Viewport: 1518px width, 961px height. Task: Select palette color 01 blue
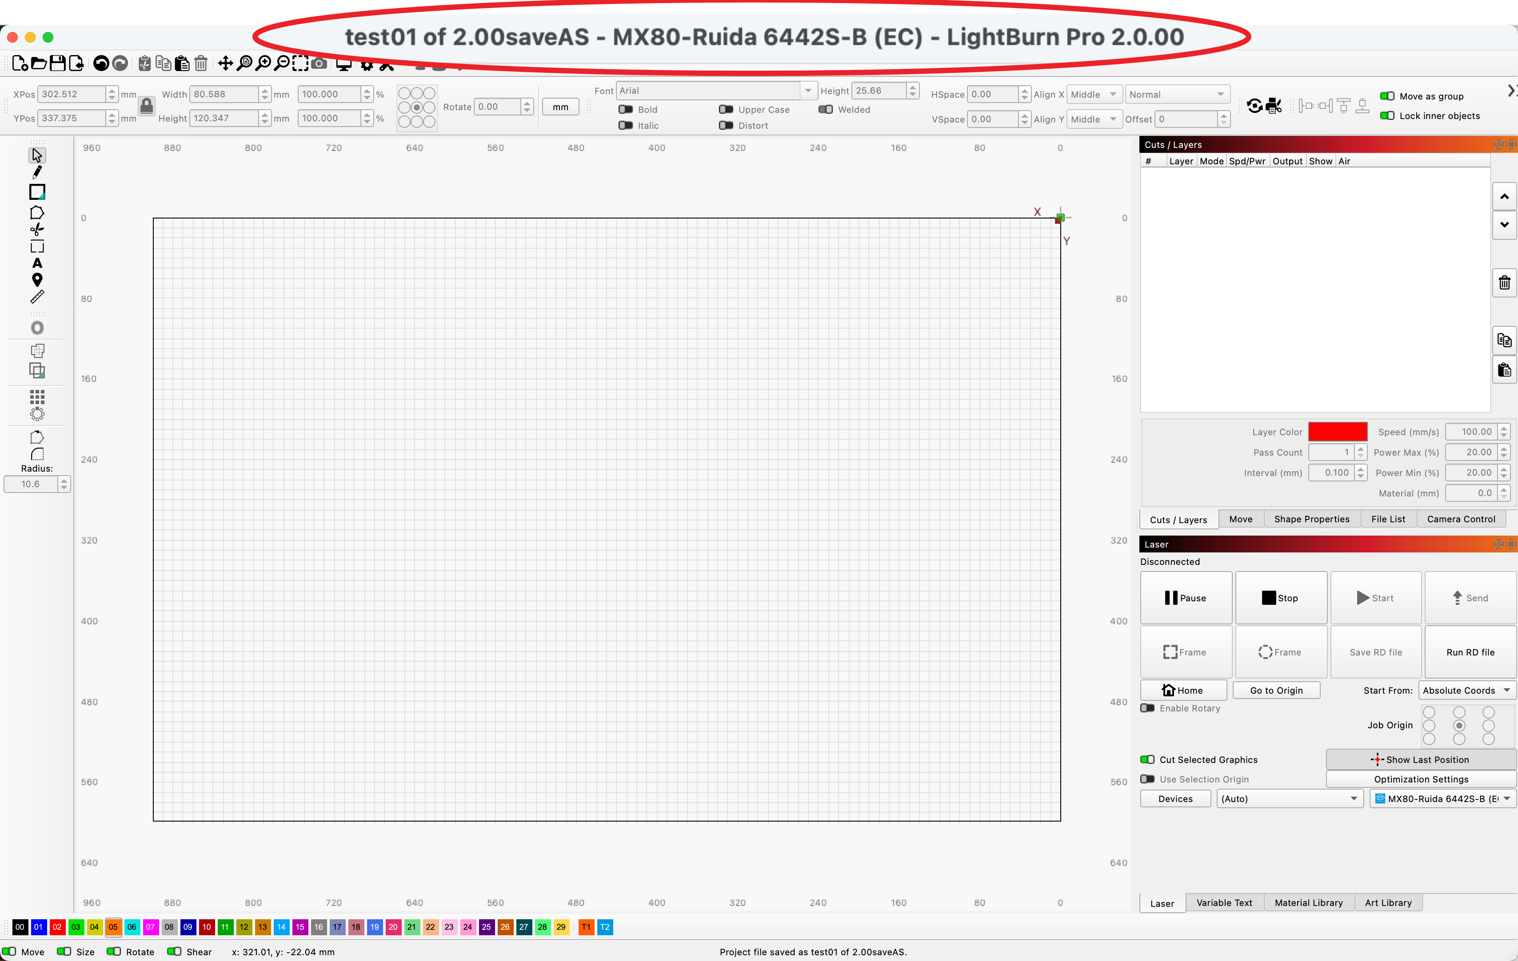[x=39, y=927]
